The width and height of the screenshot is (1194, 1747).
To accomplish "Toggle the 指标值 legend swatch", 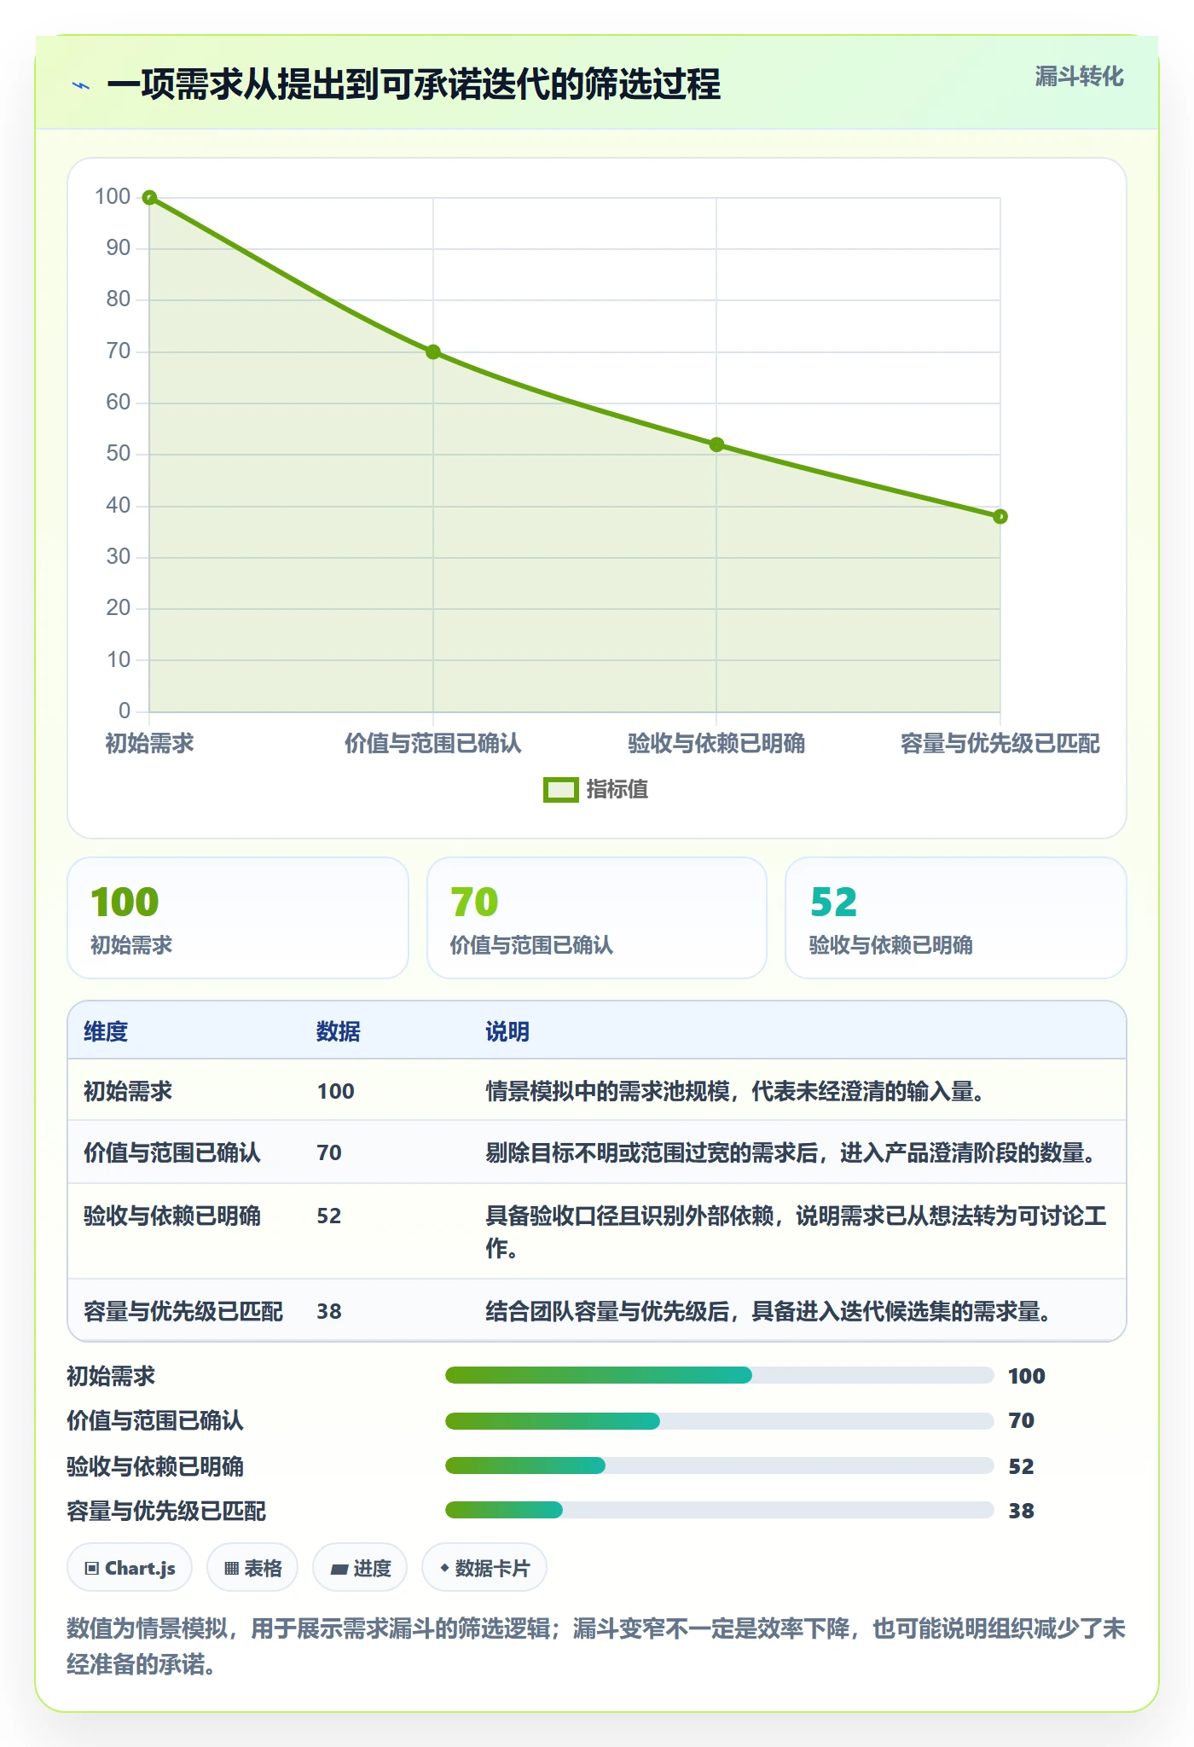I will (x=561, y=790).
